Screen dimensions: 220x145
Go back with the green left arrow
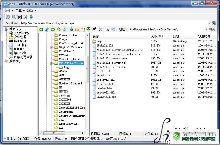41,29
